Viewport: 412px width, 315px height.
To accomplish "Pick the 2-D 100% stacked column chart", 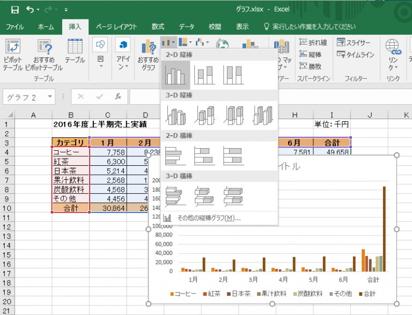I will 233,75.
